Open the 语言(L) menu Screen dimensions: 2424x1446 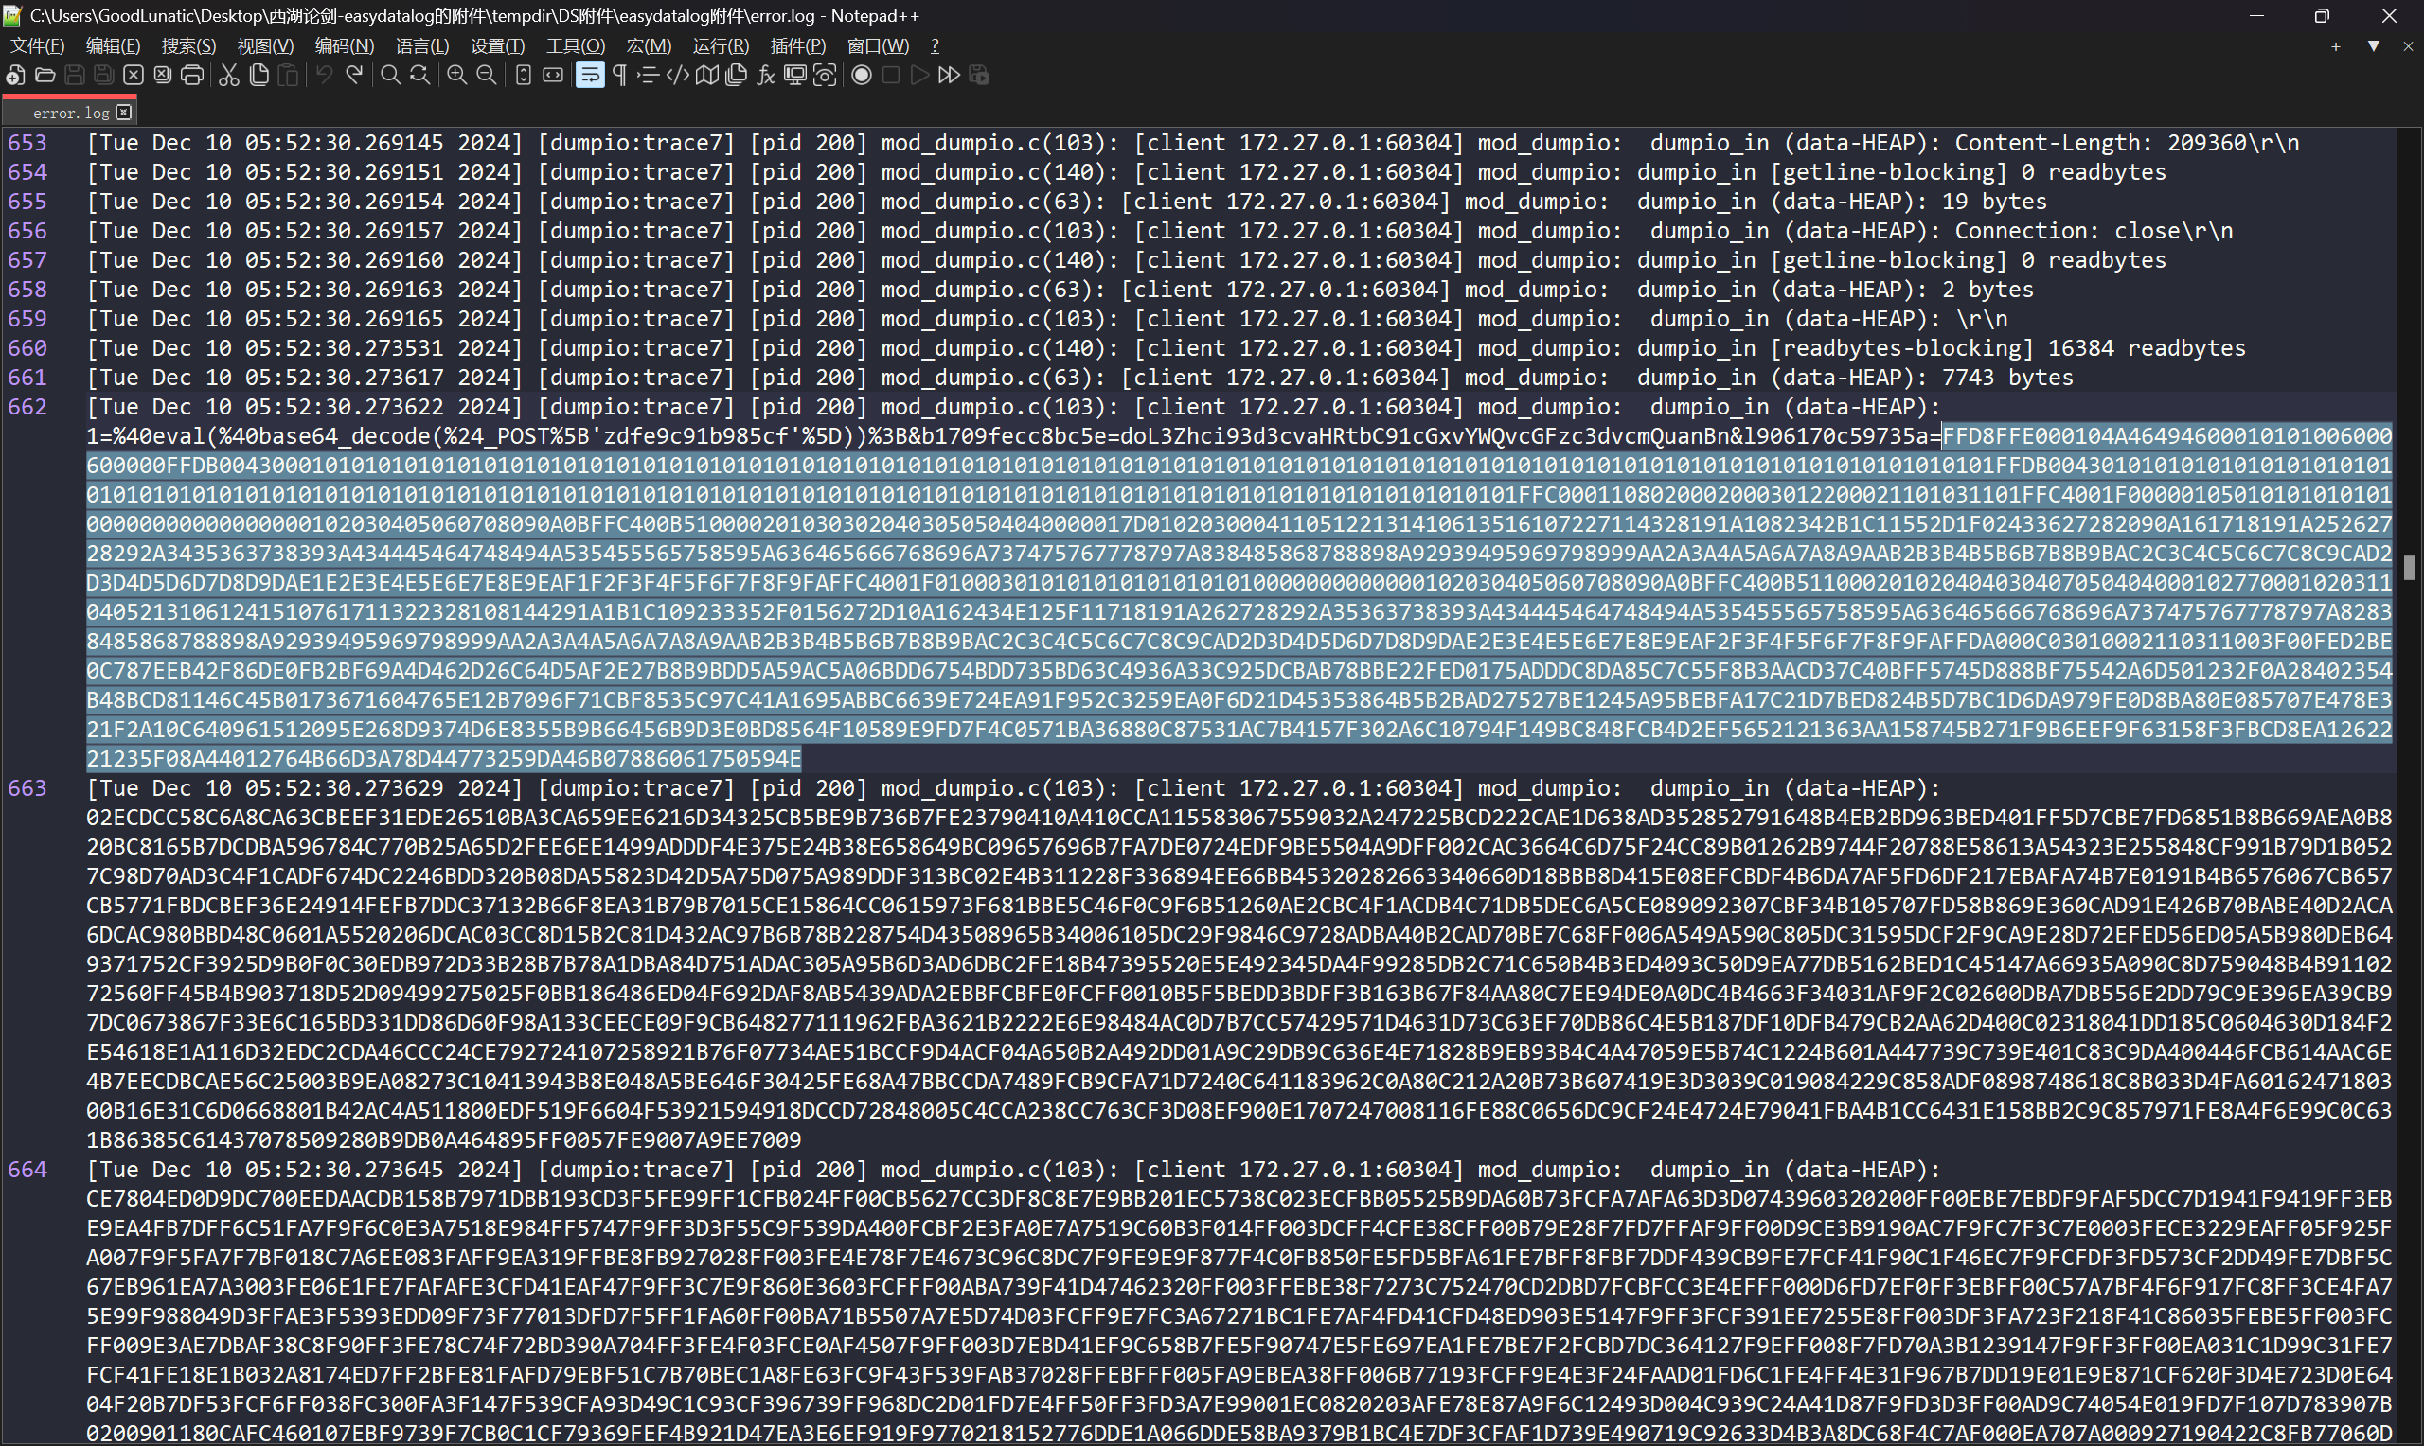click(422, 45)
